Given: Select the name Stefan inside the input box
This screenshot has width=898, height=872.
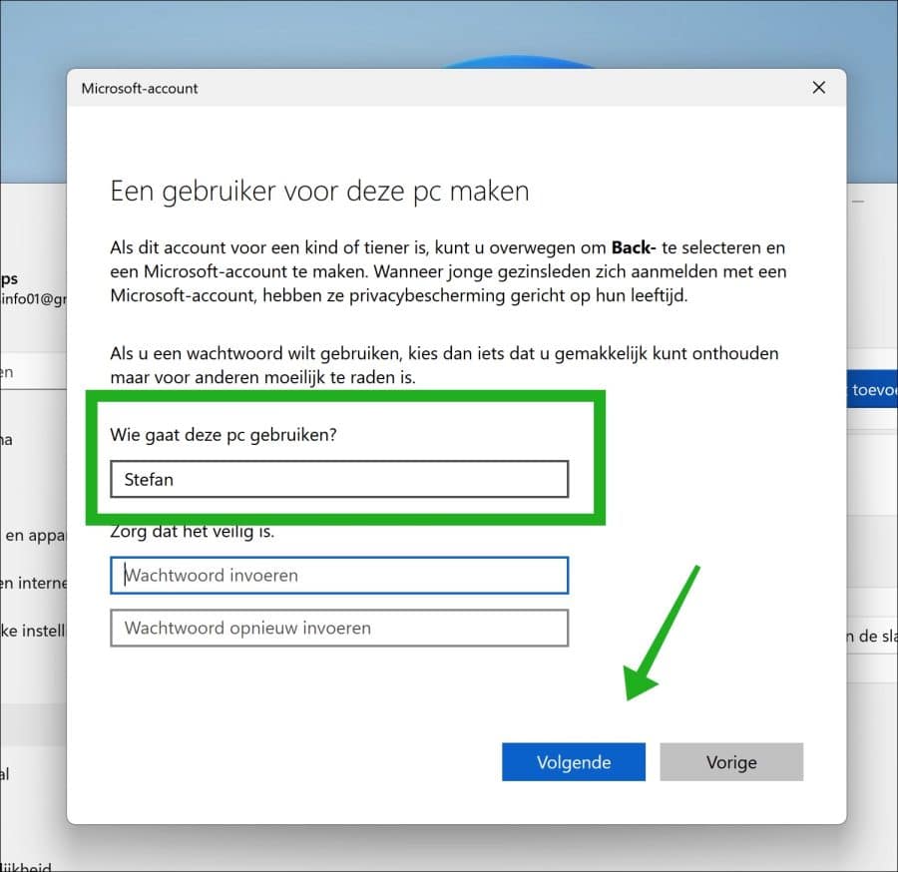Looking at the screenshot, I should (148, 479).
